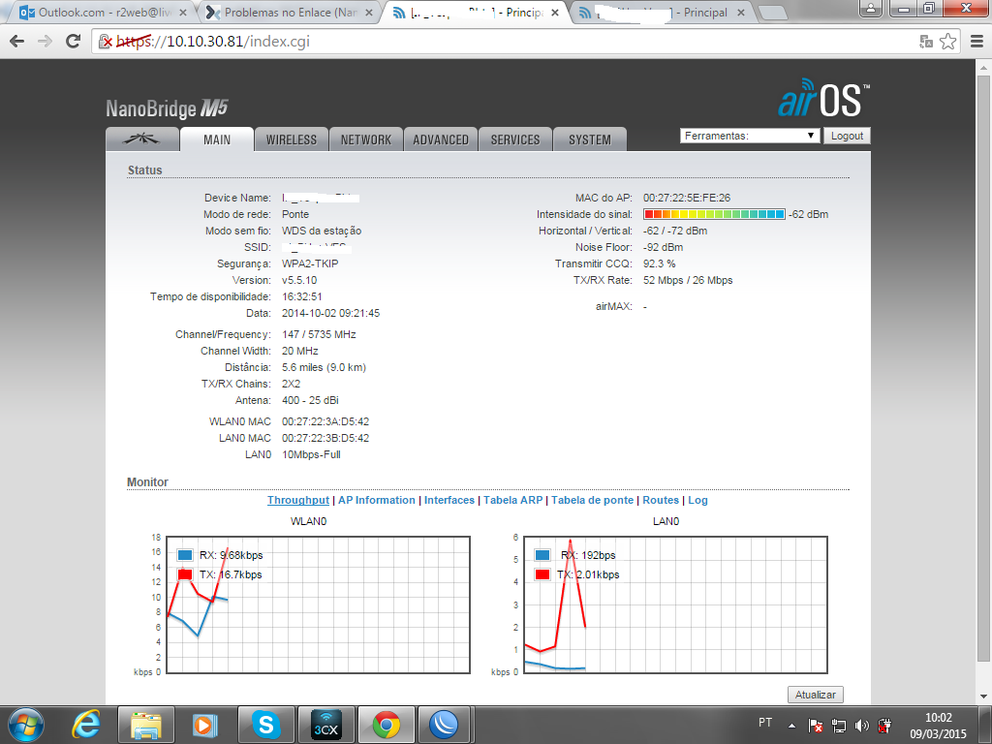This screenshot has width=992, height=744.
Task: Click the WLAN0 MAC 00:27:22:3A:D5:42
Action: tap(325, 421)
